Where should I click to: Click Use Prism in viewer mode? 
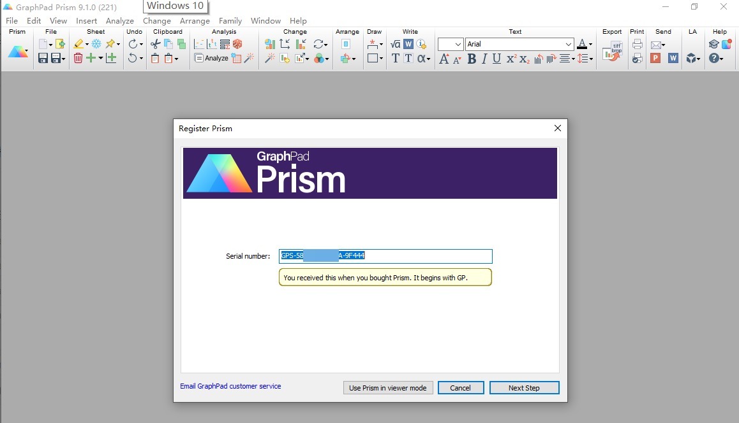pos(388,388)
